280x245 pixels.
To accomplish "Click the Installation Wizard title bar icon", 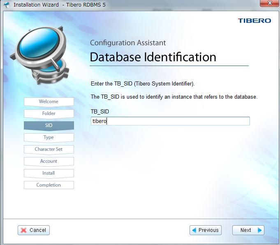I will pos(7,5).
